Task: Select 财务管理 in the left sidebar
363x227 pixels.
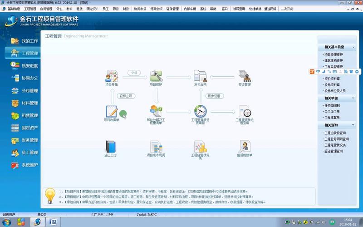Action: click(24, 140)
